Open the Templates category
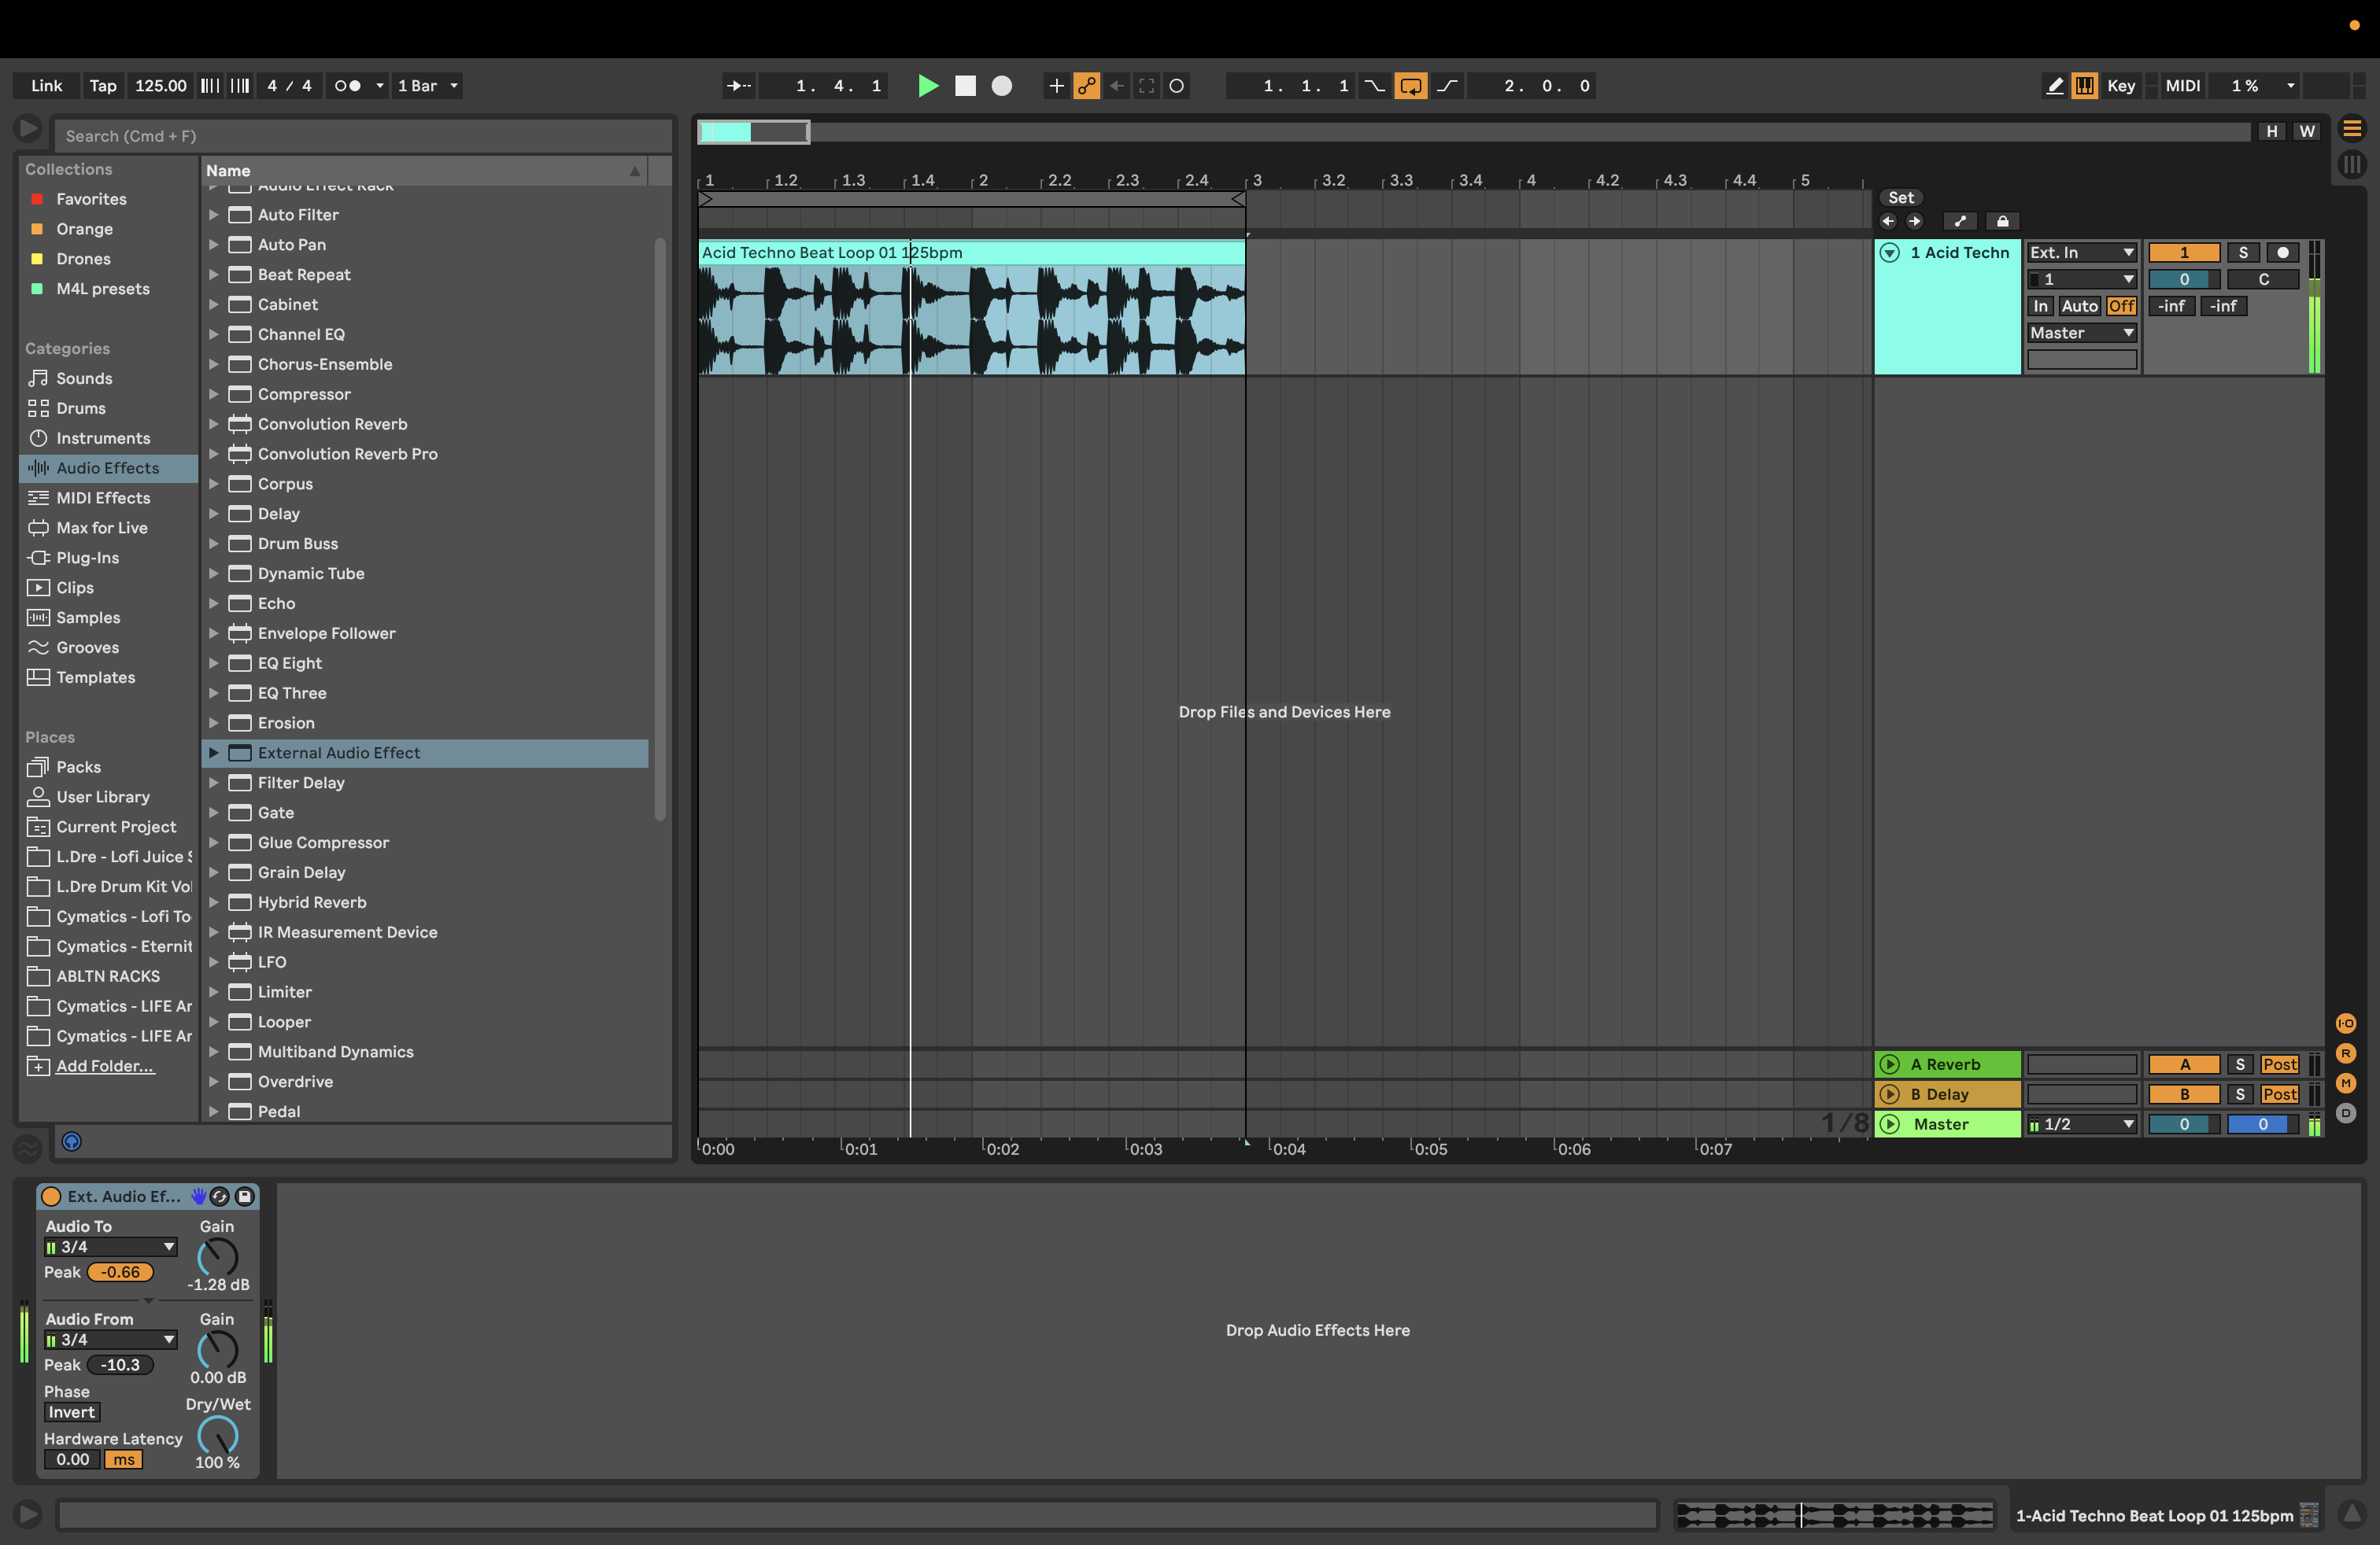2380x1545 pixels. click(95, 679)
